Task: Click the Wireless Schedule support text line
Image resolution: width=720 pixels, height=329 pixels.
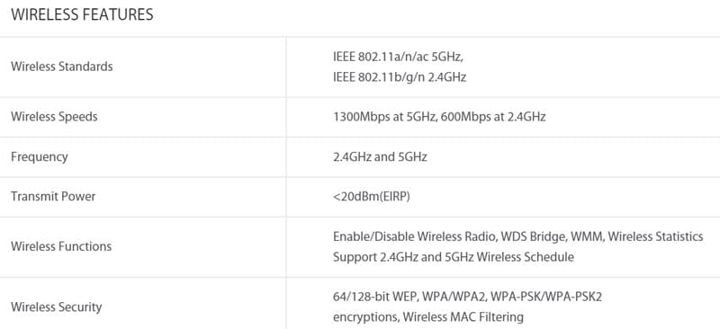Action: [x=454, y=257]
